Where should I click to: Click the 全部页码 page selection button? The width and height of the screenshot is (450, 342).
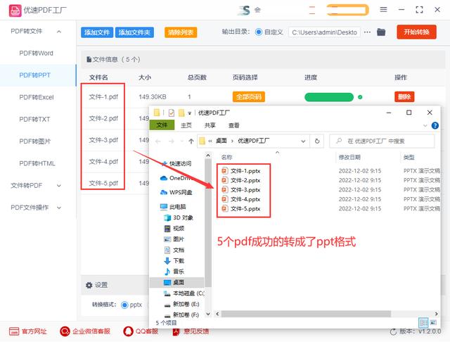(248, 97)
